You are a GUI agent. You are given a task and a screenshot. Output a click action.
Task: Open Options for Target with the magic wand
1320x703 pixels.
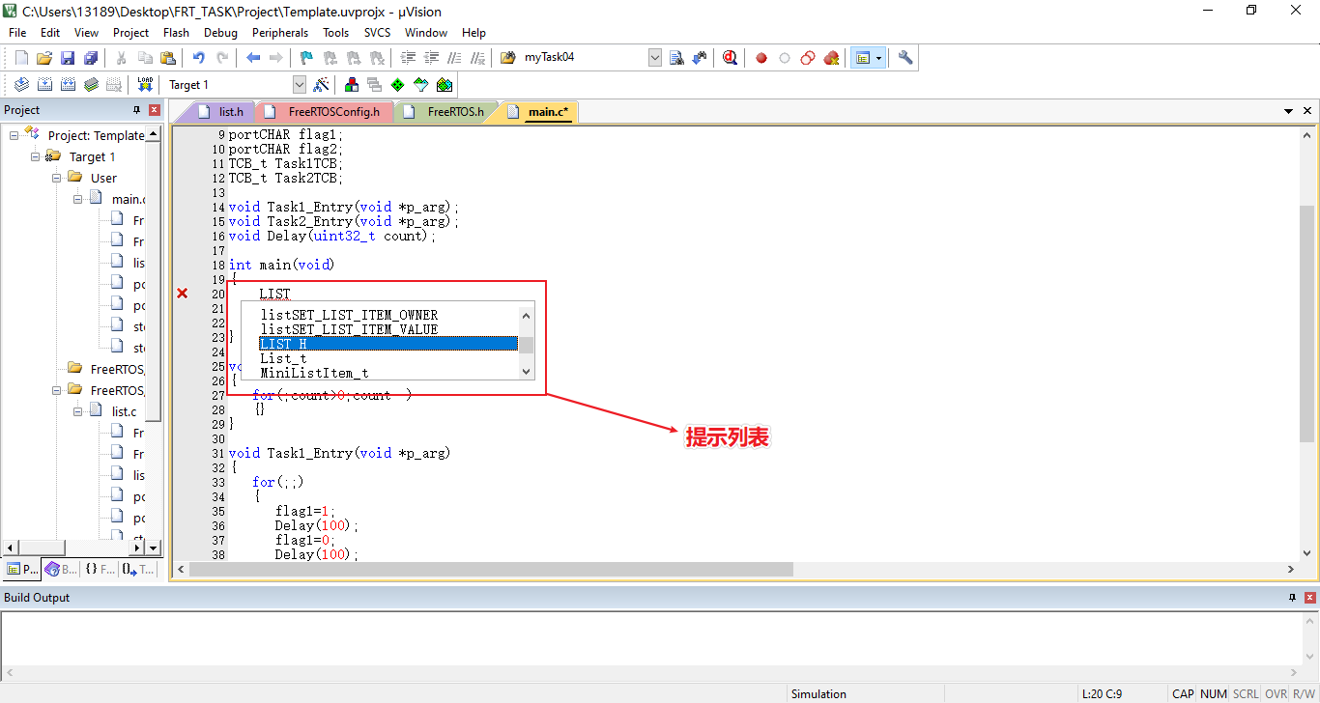coord(322,85)
